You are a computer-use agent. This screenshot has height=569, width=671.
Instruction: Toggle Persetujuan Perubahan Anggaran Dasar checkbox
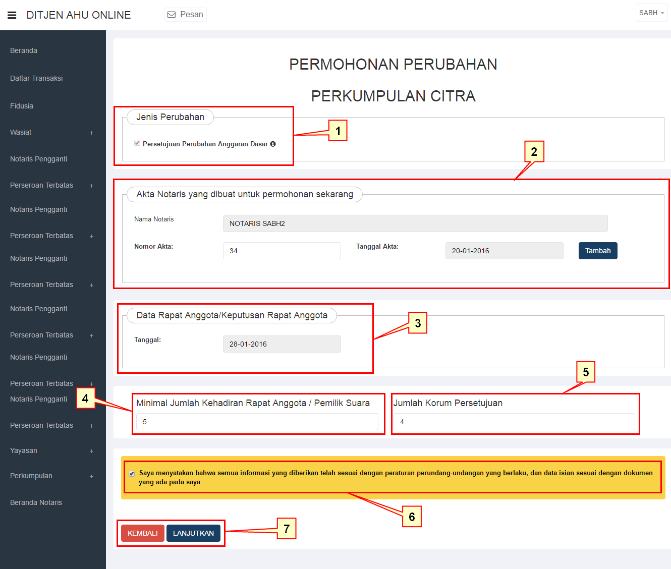click(137, 143)
